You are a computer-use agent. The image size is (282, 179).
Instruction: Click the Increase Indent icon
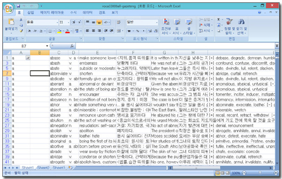(x=112, y=31)
